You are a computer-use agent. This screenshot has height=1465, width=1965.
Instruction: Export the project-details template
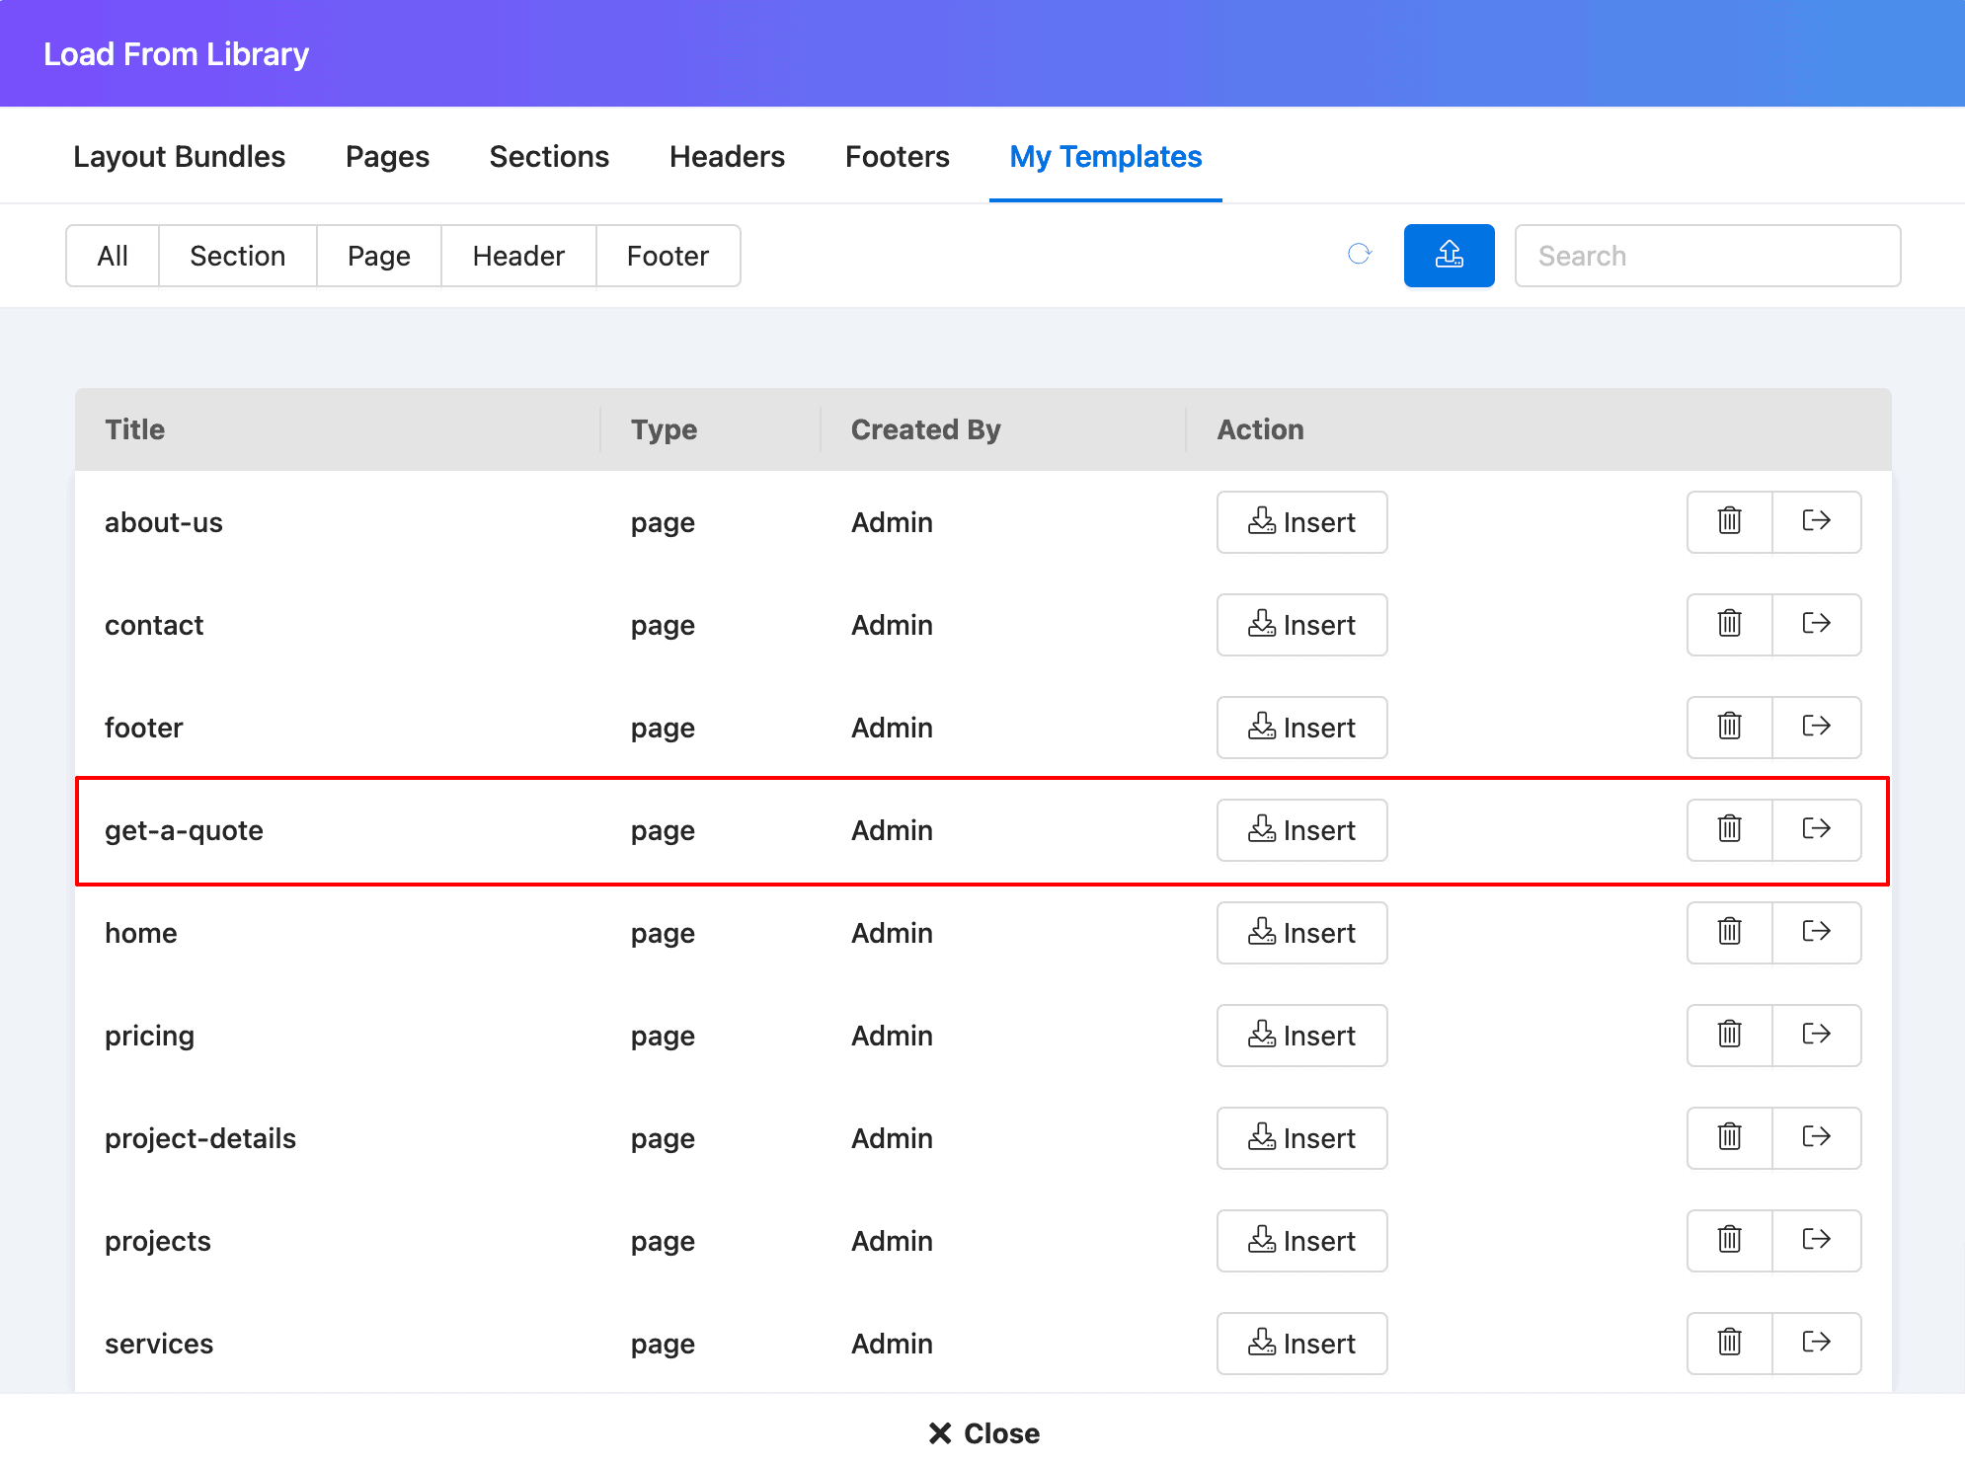pyautogui.click(x=1816, y=1137)
